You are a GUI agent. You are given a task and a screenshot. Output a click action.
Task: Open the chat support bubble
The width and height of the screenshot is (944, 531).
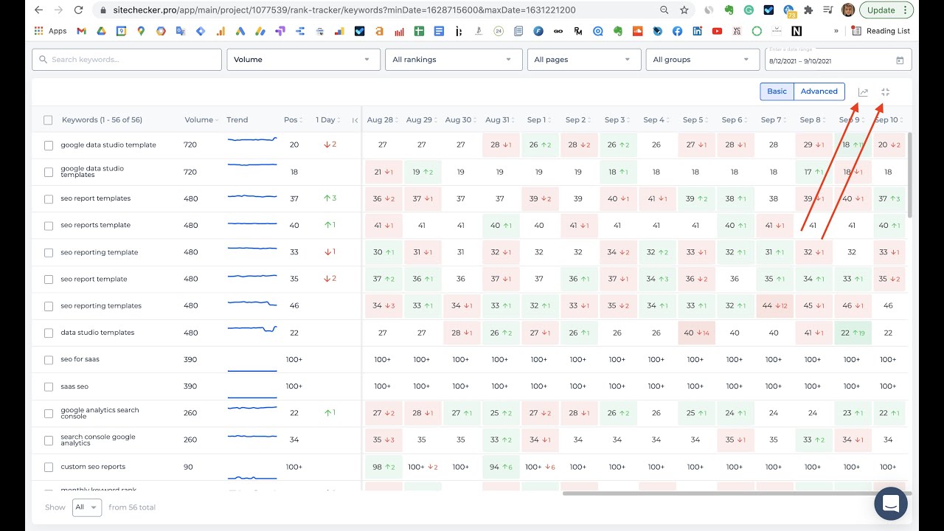coord(890,504)
